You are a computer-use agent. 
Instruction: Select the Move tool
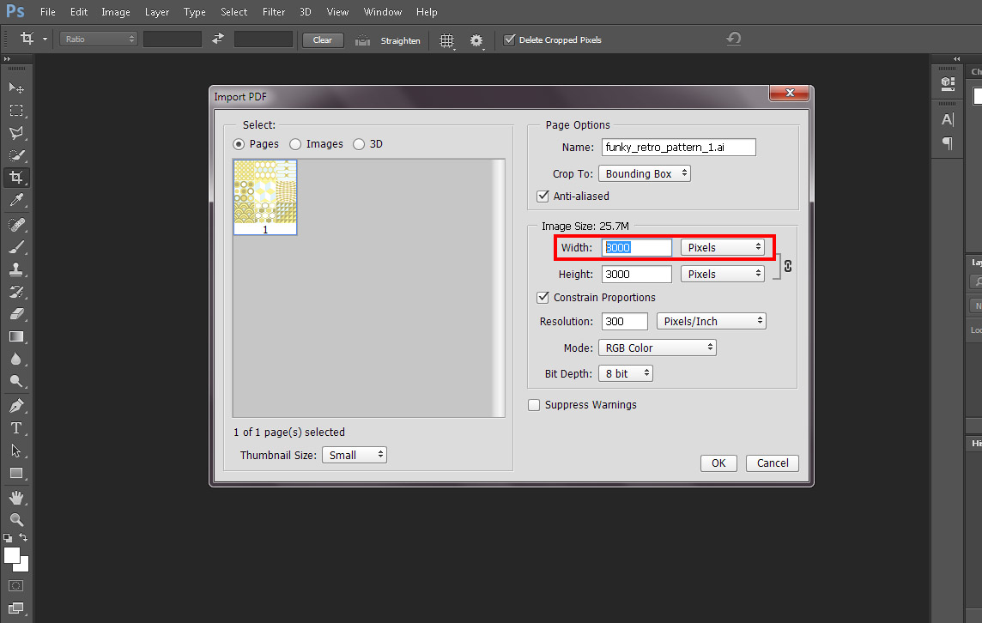click(16, 88)
